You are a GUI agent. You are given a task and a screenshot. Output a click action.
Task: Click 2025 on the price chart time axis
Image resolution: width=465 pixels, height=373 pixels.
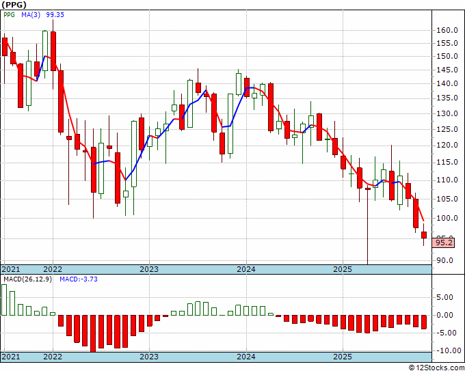pos(343,269)
